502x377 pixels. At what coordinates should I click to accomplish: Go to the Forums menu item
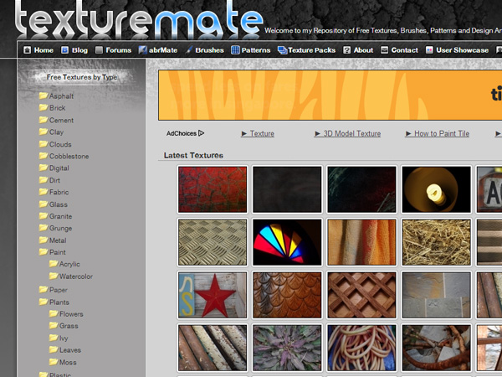coord(119,50)
